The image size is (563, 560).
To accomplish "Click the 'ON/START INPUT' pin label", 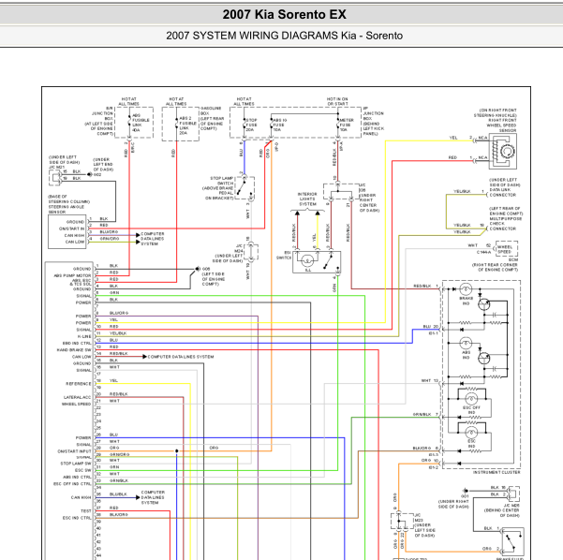I will [74, 451].
